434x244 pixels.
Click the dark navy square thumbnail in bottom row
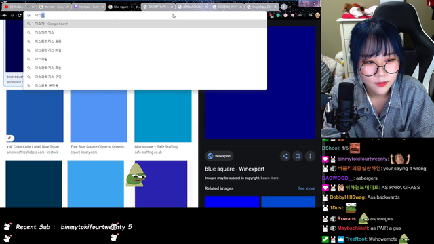click(34, 184)
